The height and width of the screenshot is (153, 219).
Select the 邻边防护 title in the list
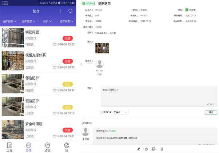32,78
